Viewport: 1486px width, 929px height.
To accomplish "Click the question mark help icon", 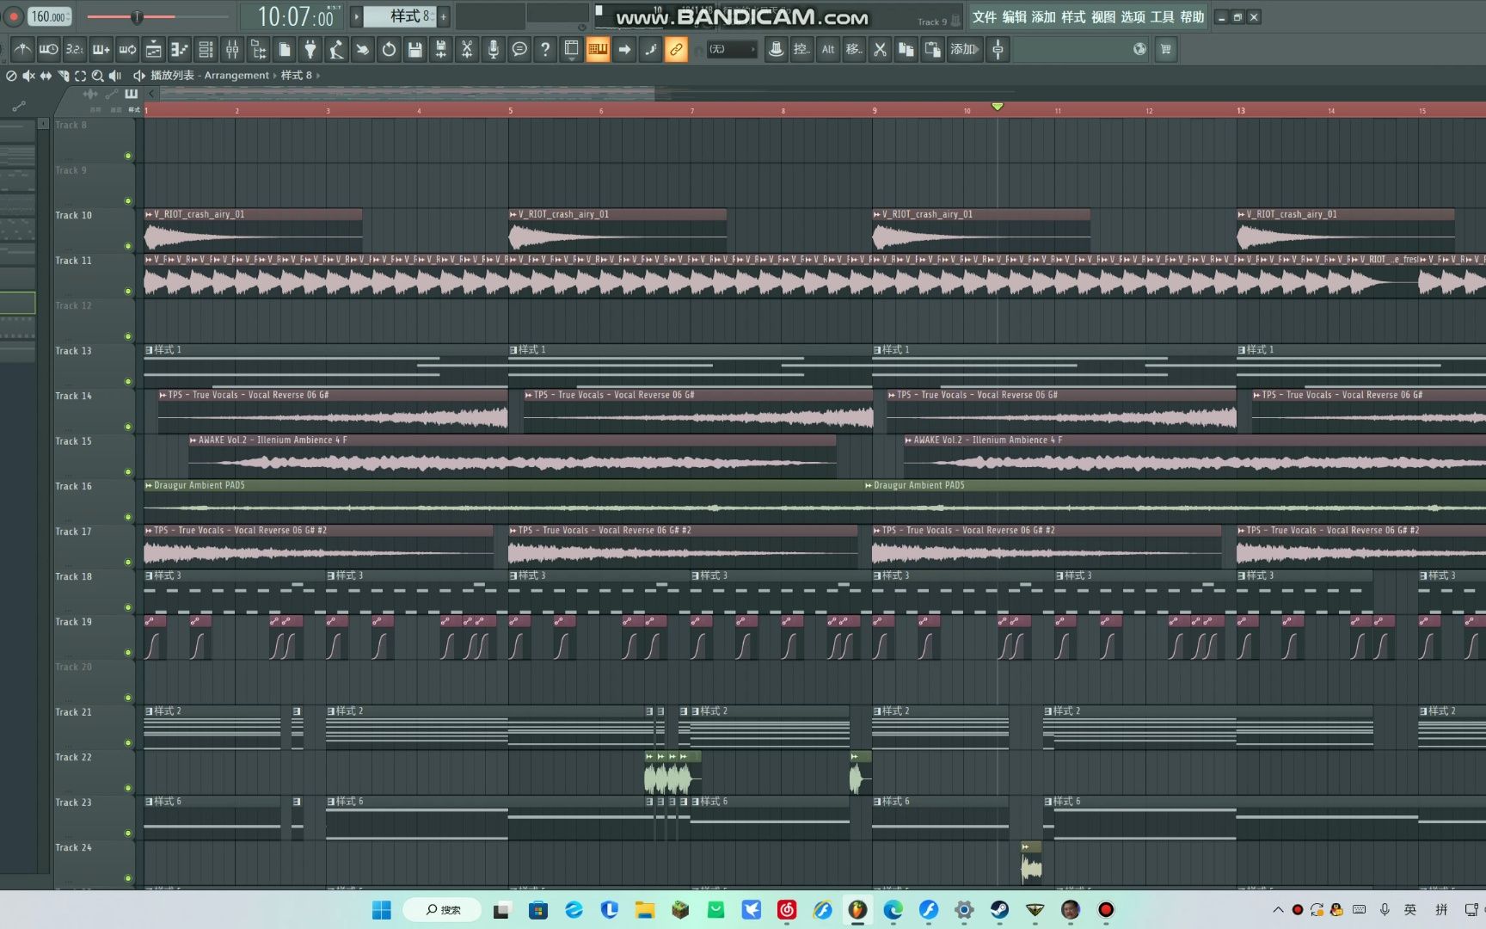I will (x=545, y=50).
